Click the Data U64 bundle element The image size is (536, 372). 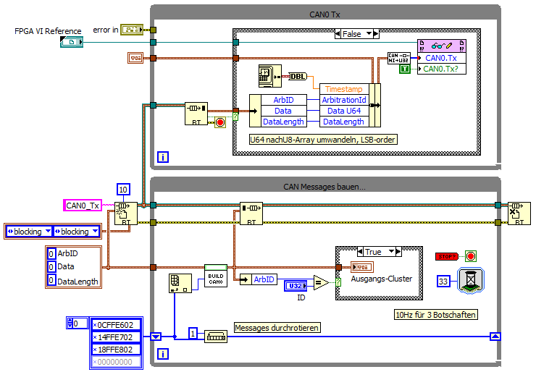pos(344,111)
